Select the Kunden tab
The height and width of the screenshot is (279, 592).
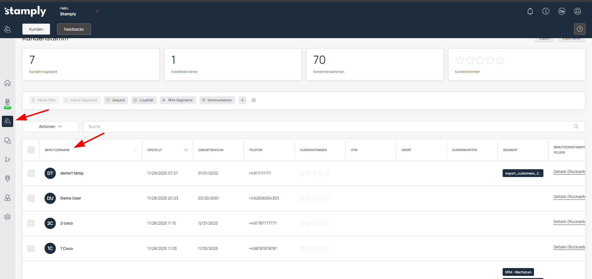36,29
